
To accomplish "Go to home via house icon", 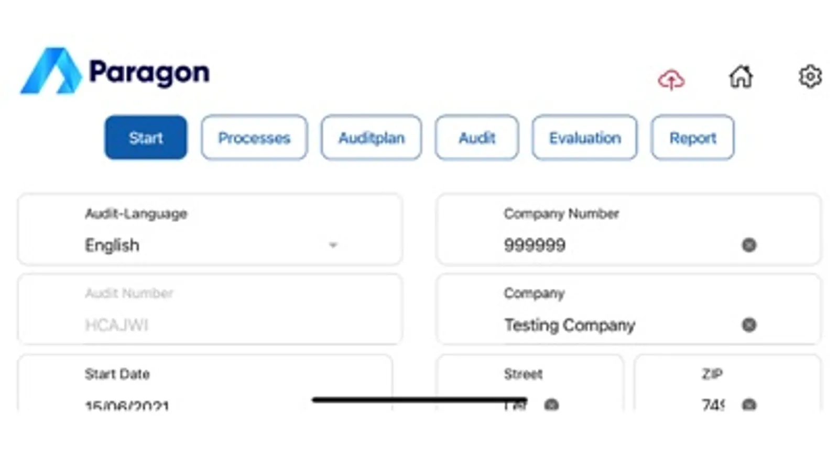I will (741, 77).
